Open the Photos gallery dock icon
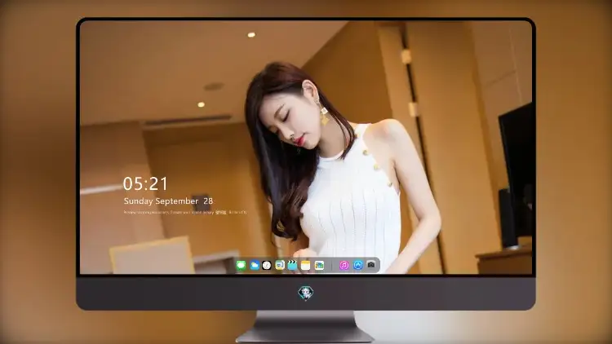Image resolution: width=612 pixels, height=344 pixels. [319, 265]
